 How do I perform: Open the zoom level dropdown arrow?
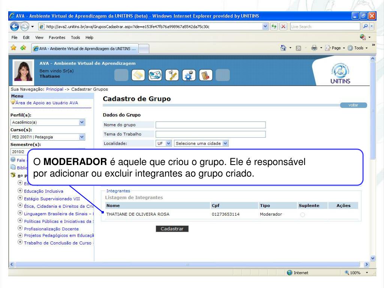click(367, 273)
